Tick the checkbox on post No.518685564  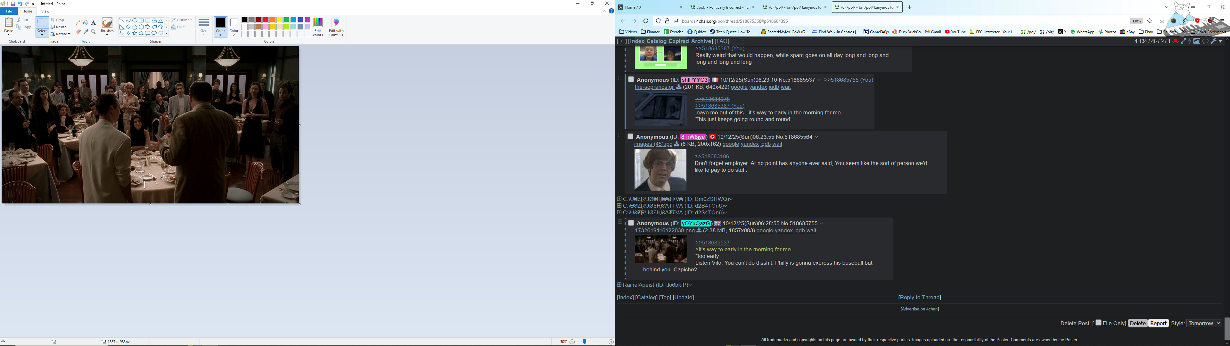coord(630,137)
